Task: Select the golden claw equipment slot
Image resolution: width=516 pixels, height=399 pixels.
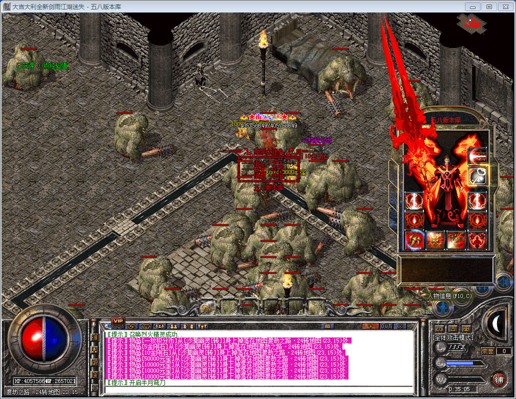Action: pyautogui.click(x=414, y=240)
